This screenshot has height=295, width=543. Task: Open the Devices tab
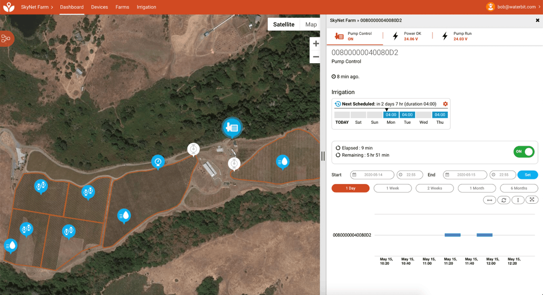point(100,7)
